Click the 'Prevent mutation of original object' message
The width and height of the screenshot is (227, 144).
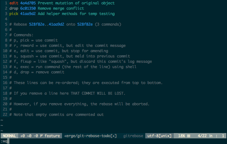coord(76,3)
